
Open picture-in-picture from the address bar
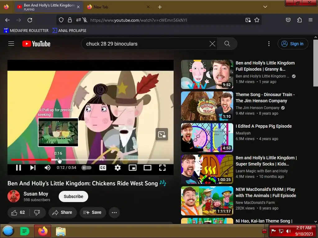point(248,20)
